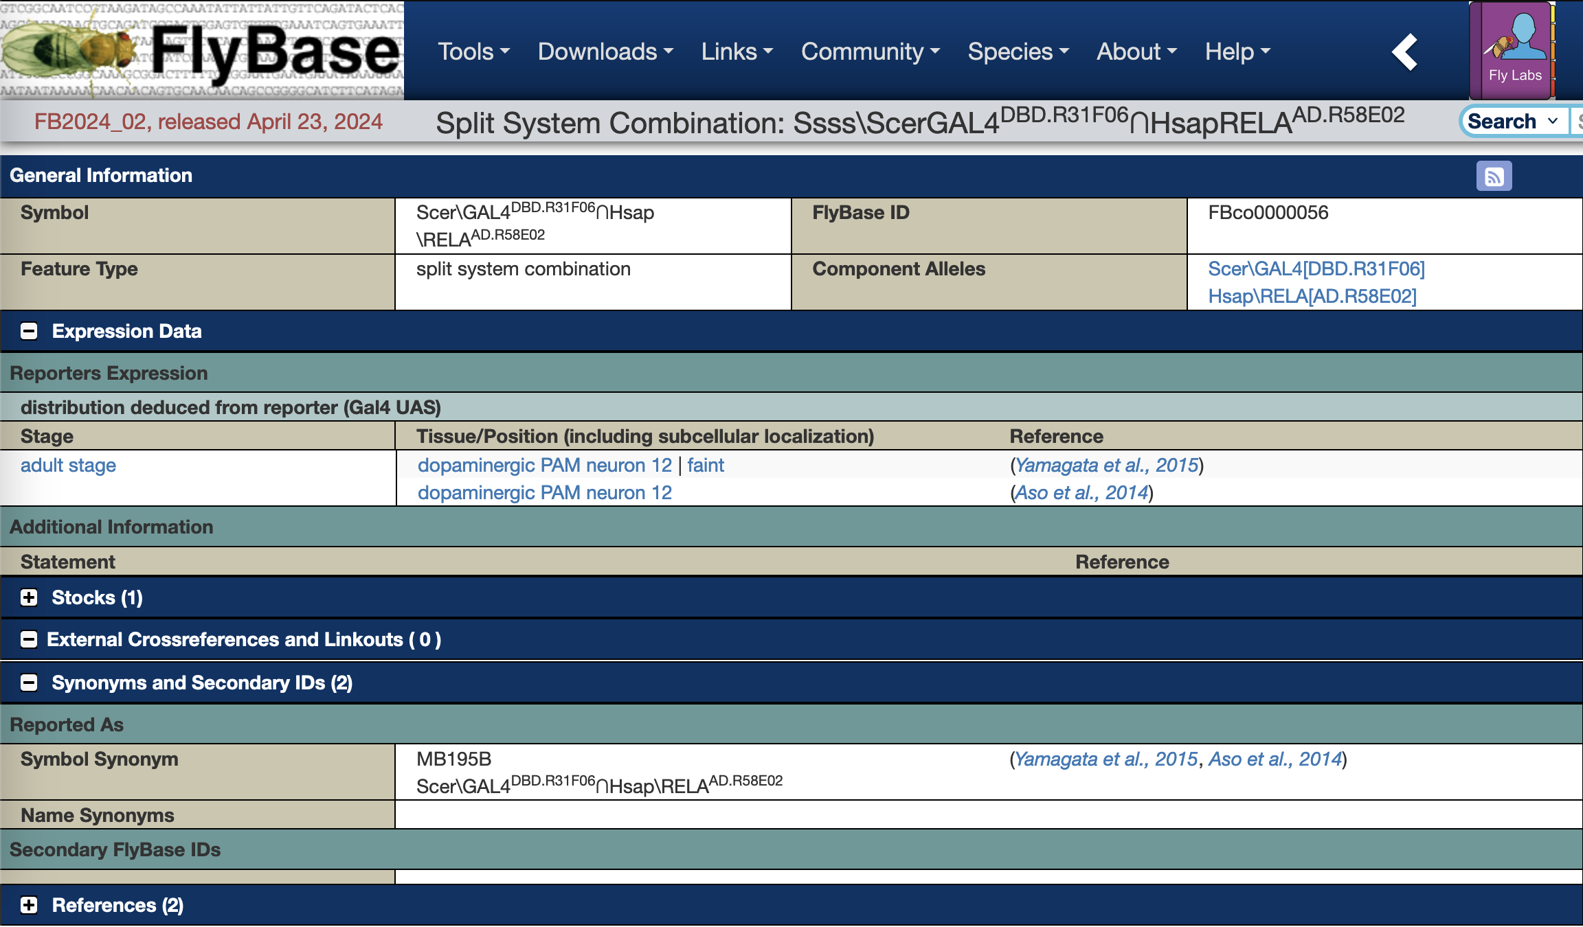Open the Species menu
1583x927 pixels.
coord(1018,51)
